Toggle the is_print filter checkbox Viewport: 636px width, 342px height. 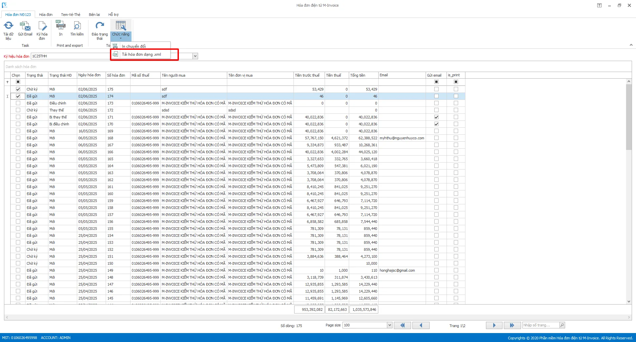(x=456, y=82)
